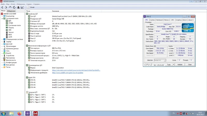Image resolution: width=207 pixels, height=116 pixels.
Task: Expand the Мультимедиа tree node
Action: 2,46
